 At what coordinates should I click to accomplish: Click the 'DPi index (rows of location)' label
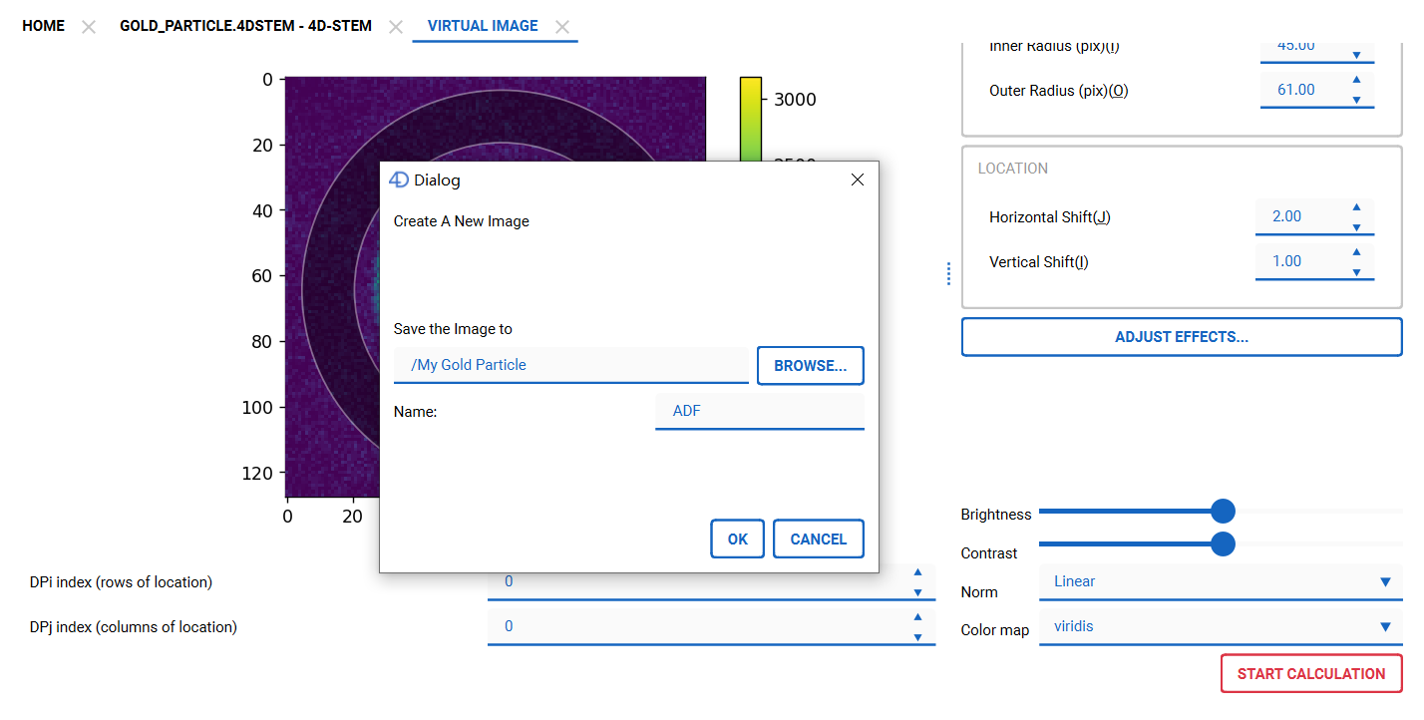pos(121,582)
